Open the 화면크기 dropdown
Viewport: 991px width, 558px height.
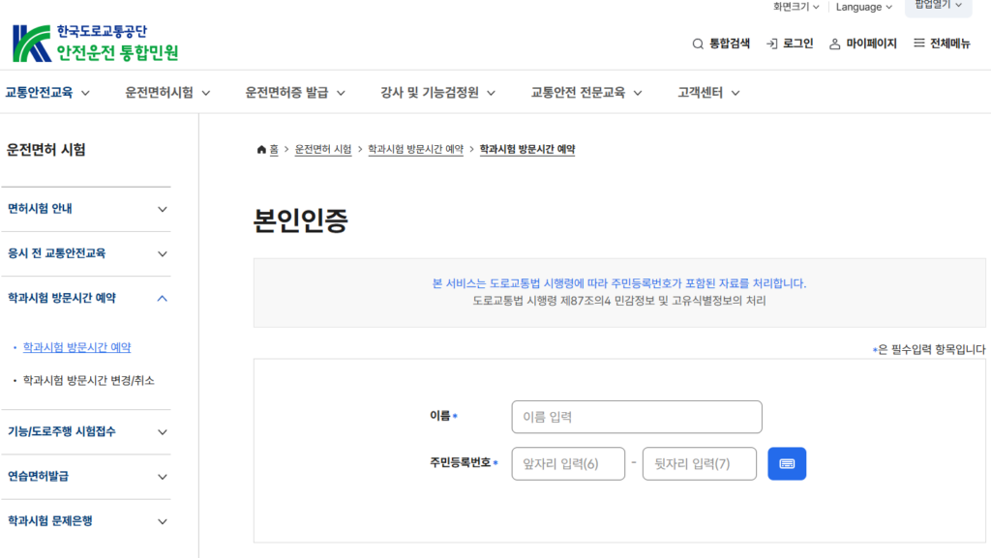[796, 7]
